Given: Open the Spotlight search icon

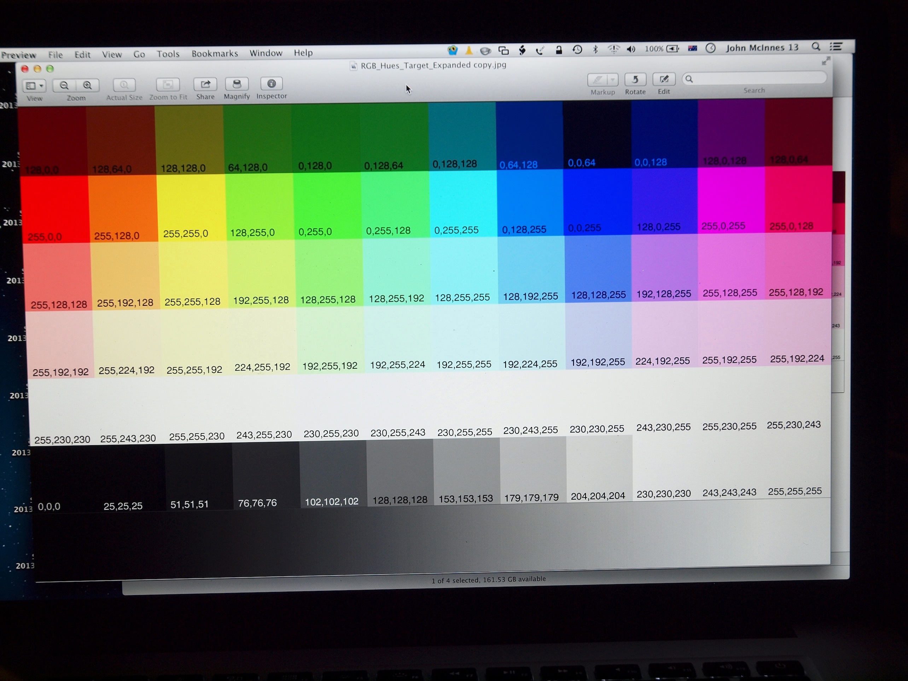Looking at the screenshot, I should [816, 47].
